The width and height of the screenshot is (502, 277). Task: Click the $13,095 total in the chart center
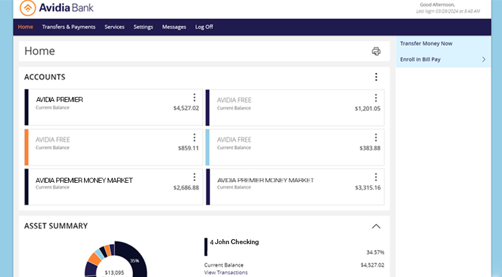point(114,273)
